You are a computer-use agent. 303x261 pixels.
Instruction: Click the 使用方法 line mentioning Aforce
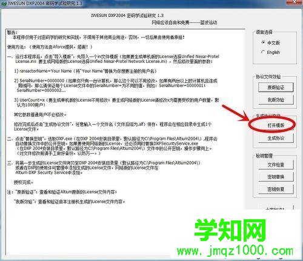pos(50,47)
